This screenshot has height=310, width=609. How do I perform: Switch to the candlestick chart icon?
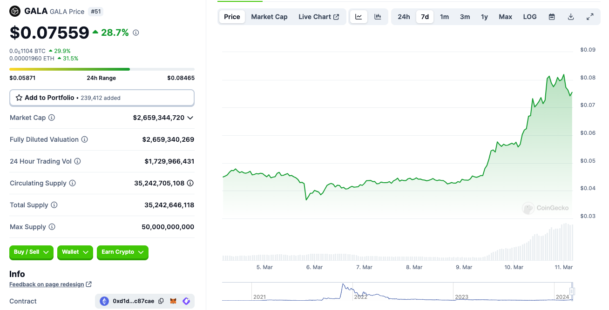pyautogui.click(x=378, y=17)
